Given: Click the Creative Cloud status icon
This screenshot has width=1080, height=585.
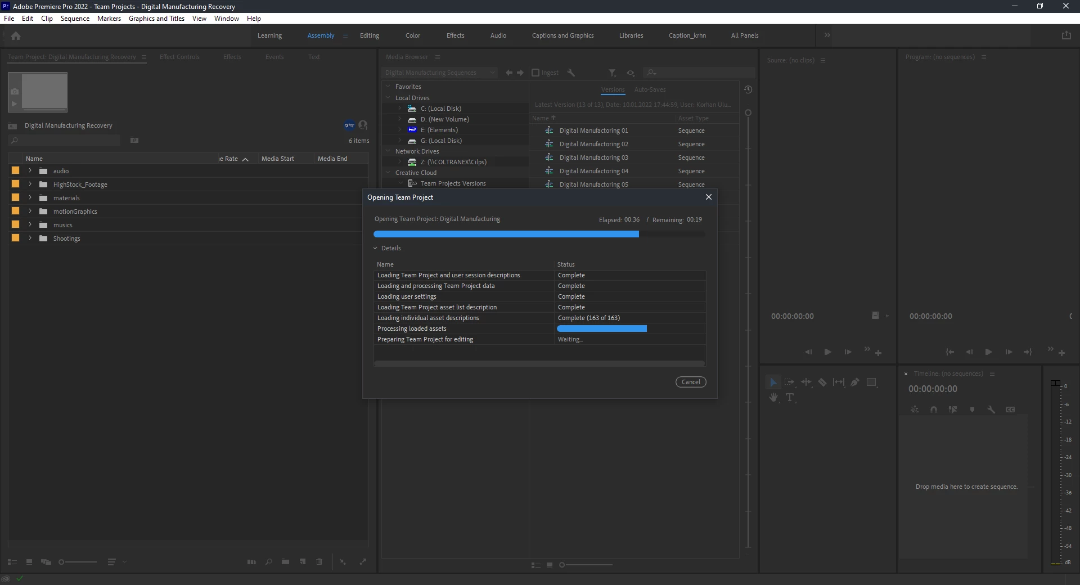Looking at the screenshot, I should pos(6,579).
